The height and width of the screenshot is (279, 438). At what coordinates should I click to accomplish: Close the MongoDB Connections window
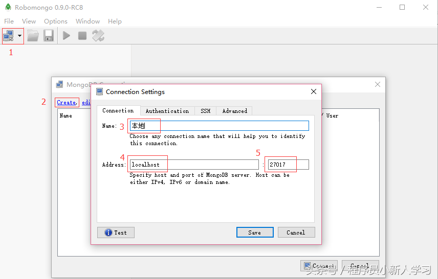378,84
